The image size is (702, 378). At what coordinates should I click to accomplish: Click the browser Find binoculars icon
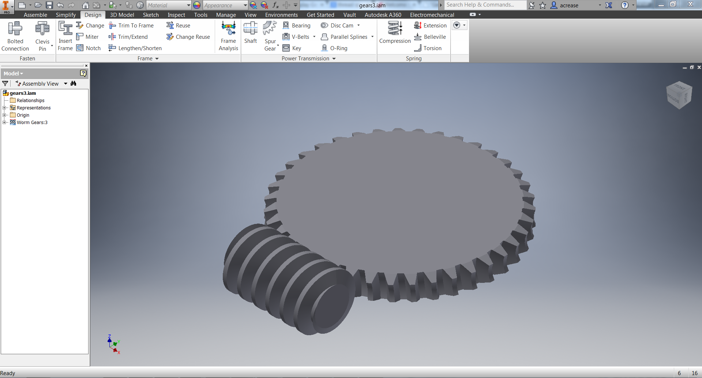pos(74,83)
